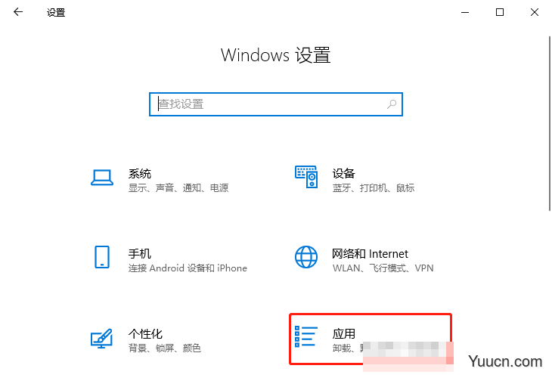
Task: Open 网络和 Internet settings
Action: 370,254
